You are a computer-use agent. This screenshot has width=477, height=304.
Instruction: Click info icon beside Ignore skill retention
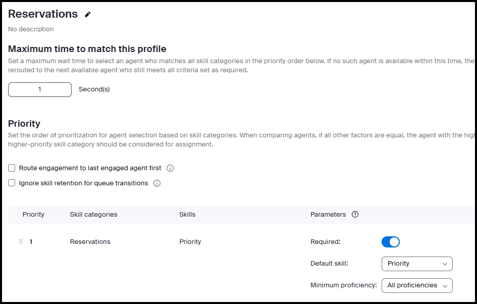click(157, 183)
